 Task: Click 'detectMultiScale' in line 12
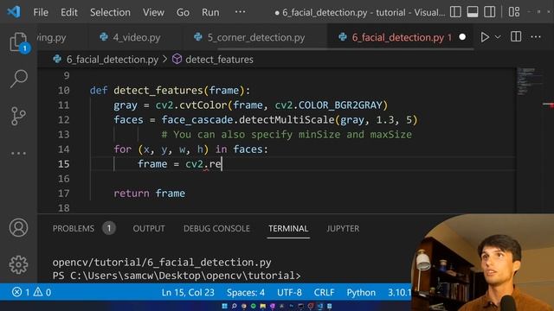pos(287,120)
